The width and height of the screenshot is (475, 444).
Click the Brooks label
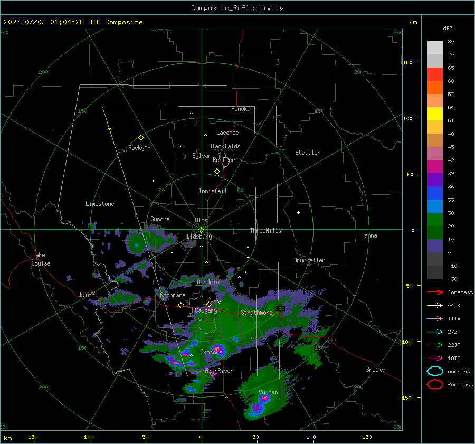tap(375, 370)
